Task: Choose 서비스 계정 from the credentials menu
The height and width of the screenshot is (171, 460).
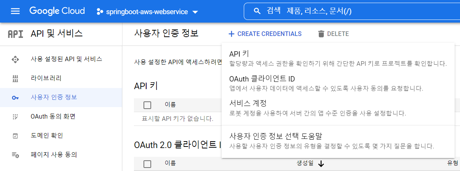Action: click(x=338, y=108)
